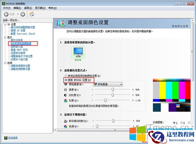
Task: Click the 对比度 half-circle icon
Action: pyautogui.click(x=66, y=95)
